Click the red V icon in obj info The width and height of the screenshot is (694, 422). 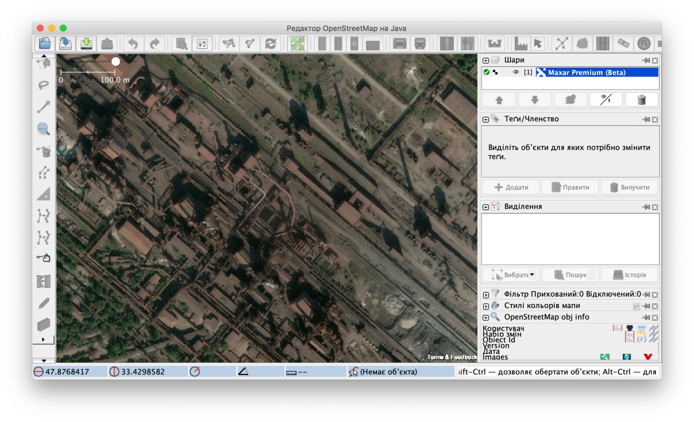pos(647,357)
